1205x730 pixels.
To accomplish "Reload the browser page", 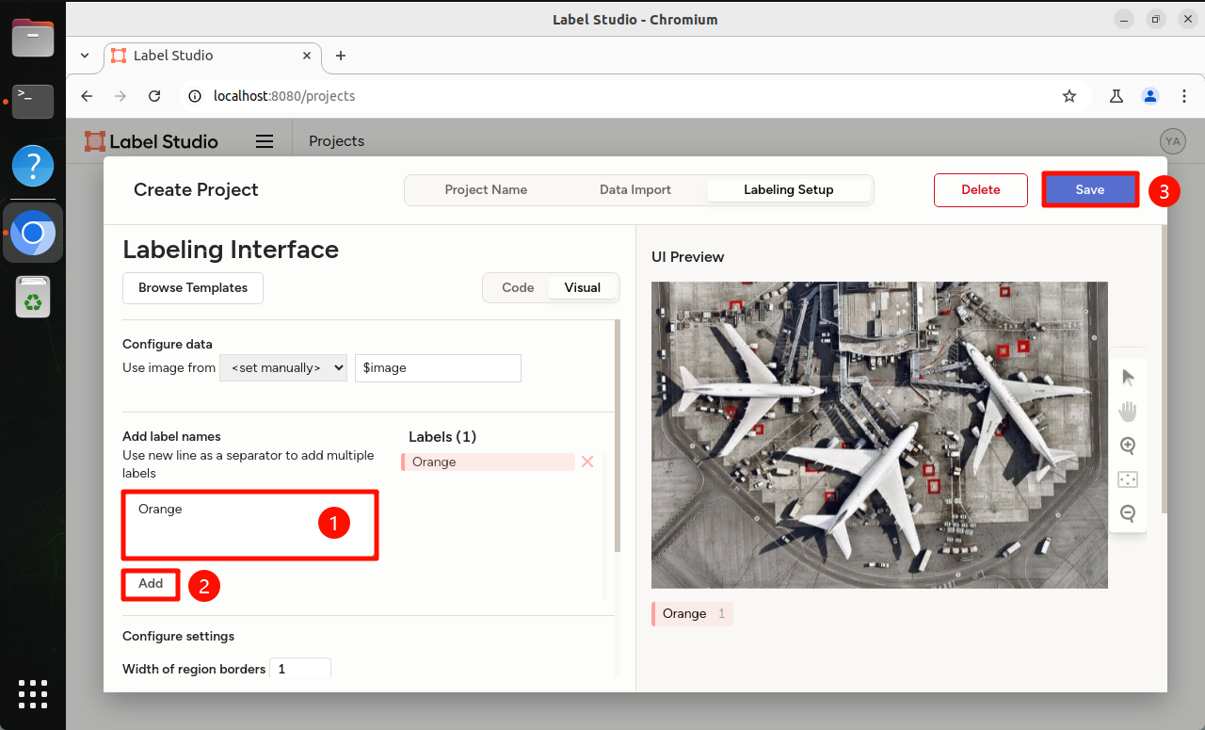I will pos(155,96).
